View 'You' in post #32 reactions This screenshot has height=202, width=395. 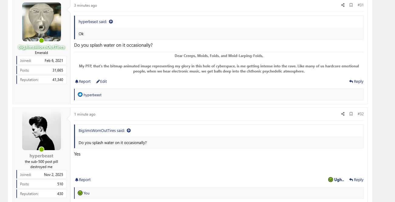pyautogui.click(x=87, y=193)
